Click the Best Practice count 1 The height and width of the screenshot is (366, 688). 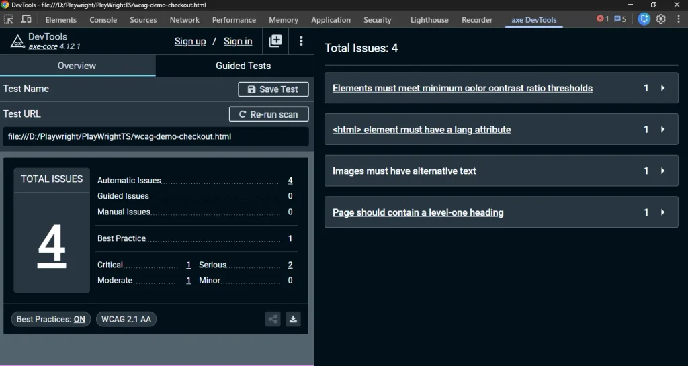click(290, 238)
